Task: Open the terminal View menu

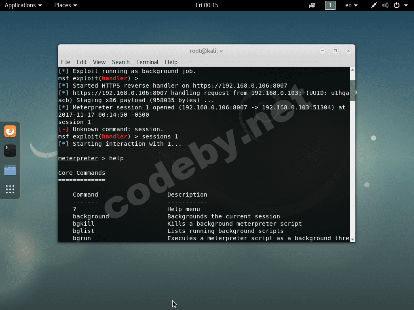Action: click(x=99, y=62)
